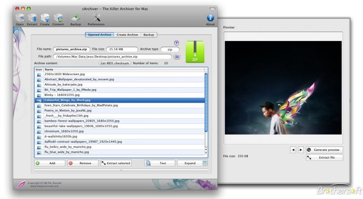Remove the selected file with Remove
The image size is (363, 199).
83,163
